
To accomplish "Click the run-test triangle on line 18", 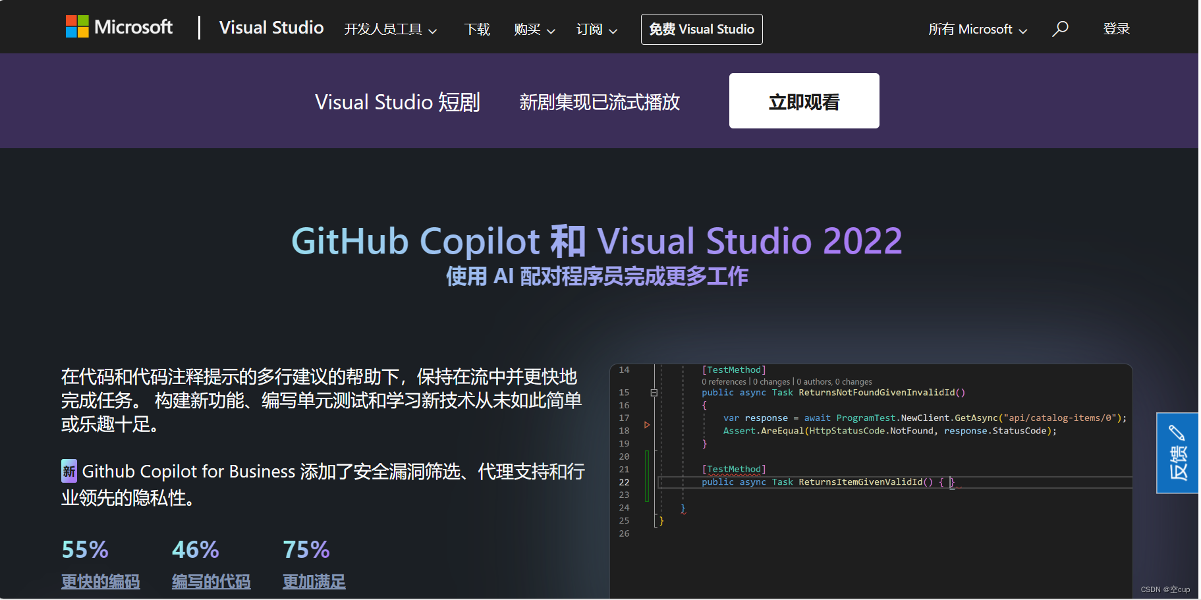I will coord(647,425).
